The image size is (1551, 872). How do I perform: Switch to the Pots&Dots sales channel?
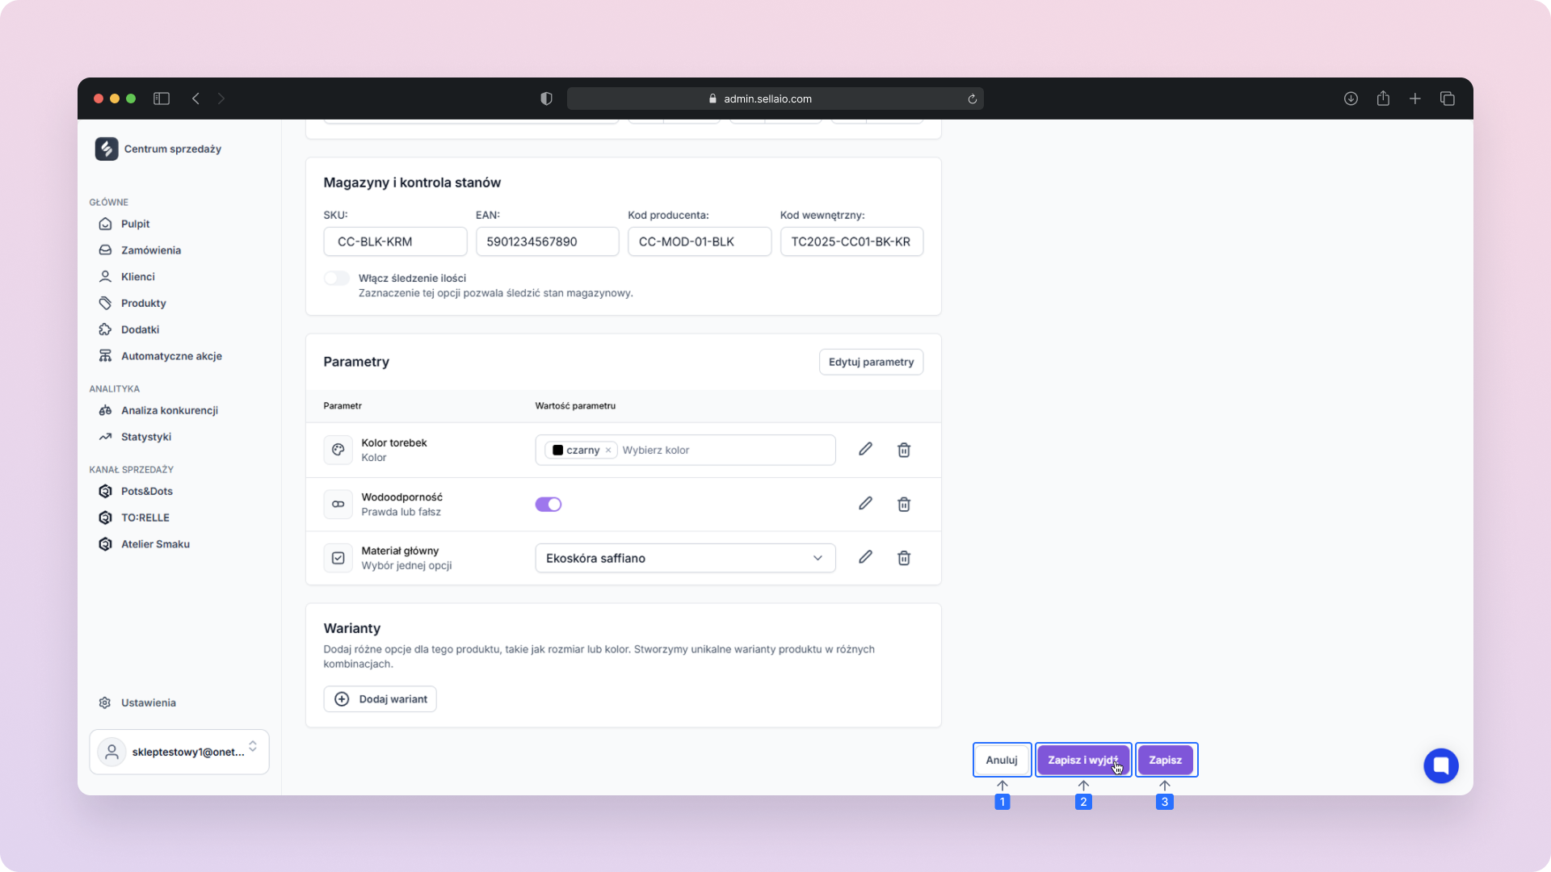(146, 491)
